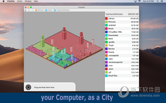Click the tall green Pictures tower in city view

[x=42, y=41]
